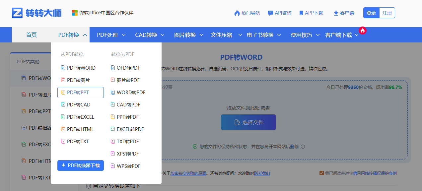Screen dimensions: 422x191
Task: Click the red hot badge on 客户端下载
Action: [x=363, y=31]
